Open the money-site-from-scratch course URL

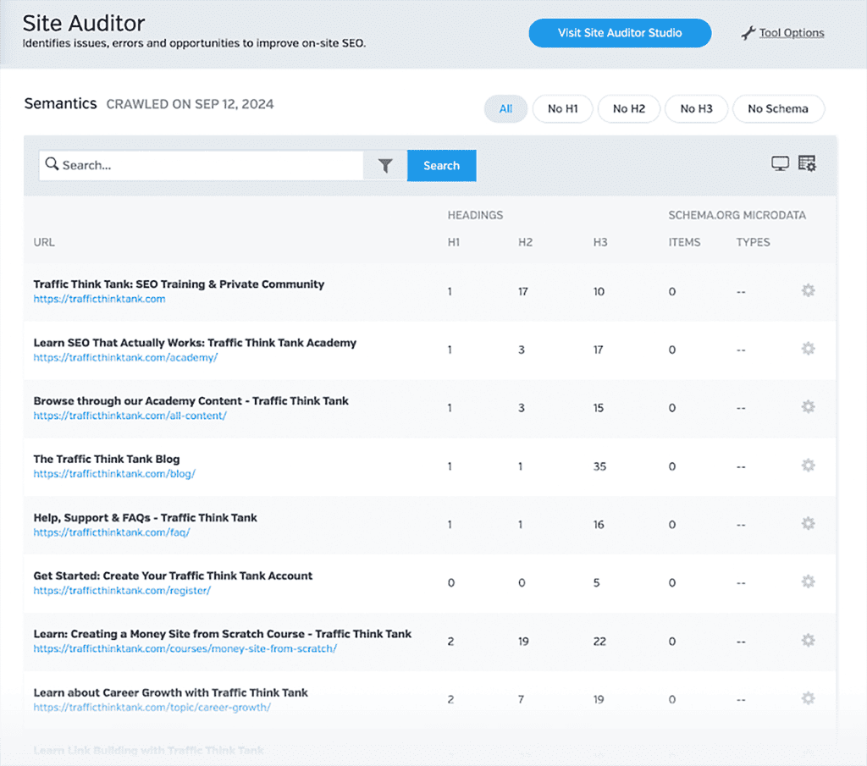(185, 649)
